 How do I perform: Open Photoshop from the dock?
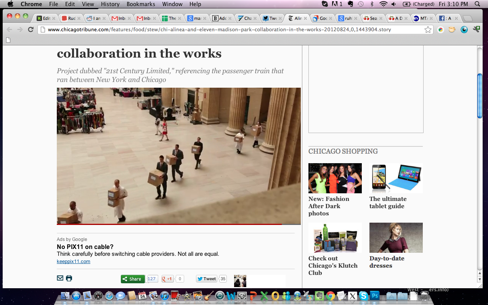pos(375,296)
